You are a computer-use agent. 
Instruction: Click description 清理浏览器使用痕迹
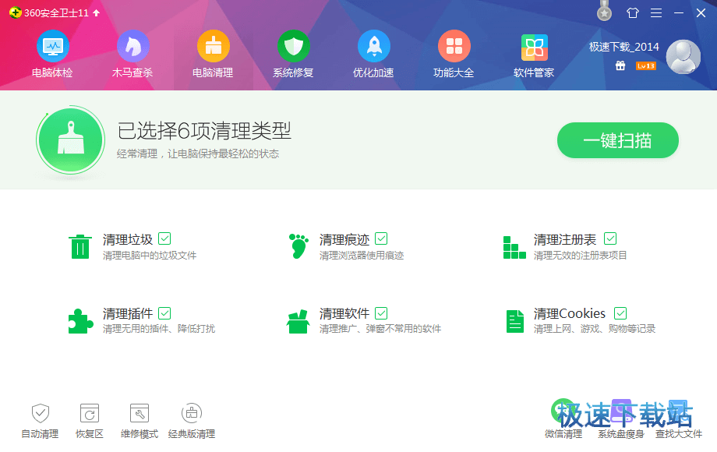point(362,256)
